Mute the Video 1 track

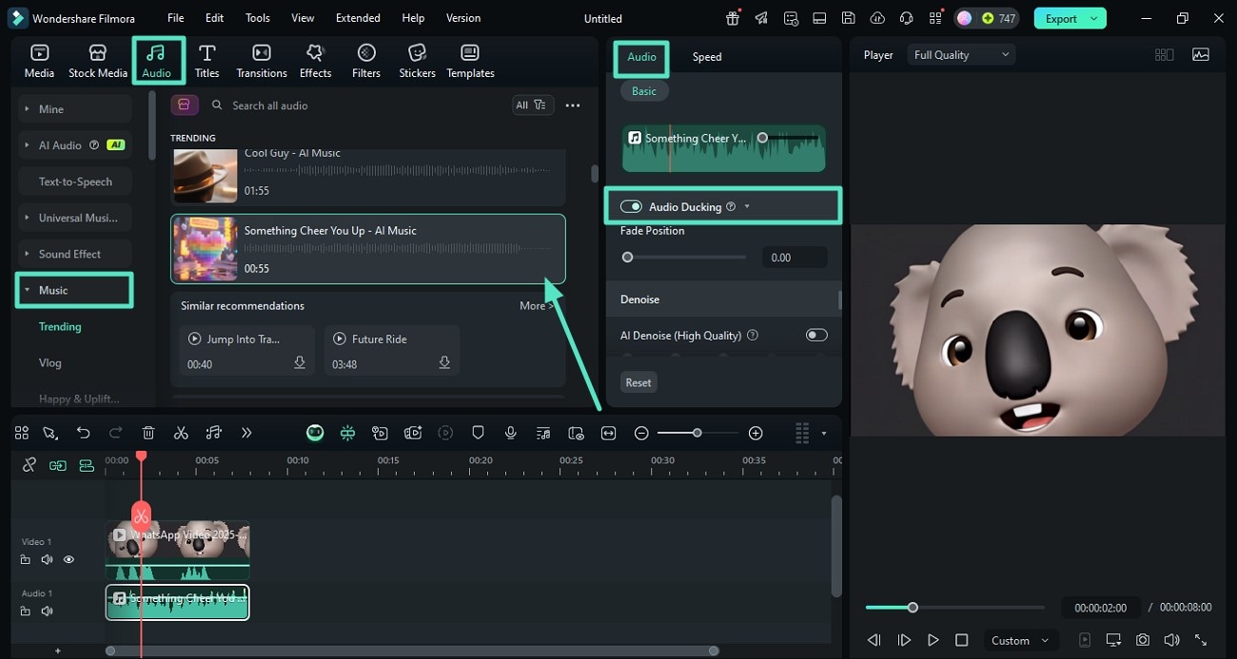pyautogui.click(x=47, y=560)
